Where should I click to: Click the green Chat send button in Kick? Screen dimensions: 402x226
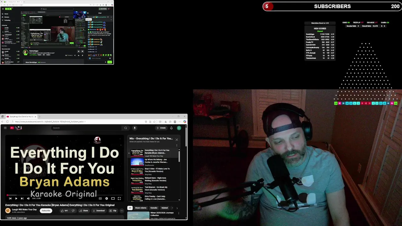[110, 62]
